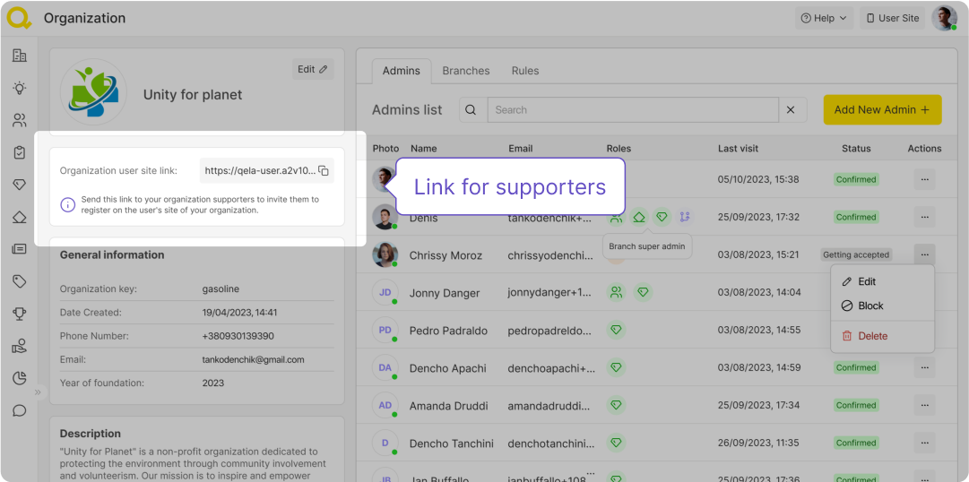Image resolution: width=969 pixels, height=482 pixels.
Task: Click the tag icon in sidebar
Action: point(19,281)
